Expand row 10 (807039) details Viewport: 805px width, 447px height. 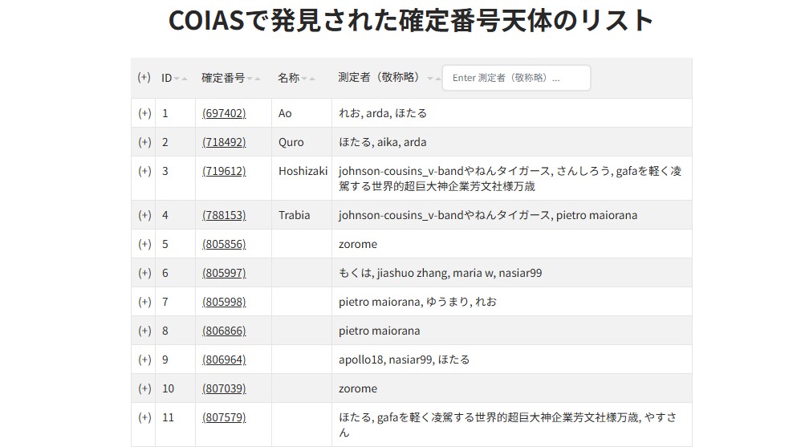(144, 388)
